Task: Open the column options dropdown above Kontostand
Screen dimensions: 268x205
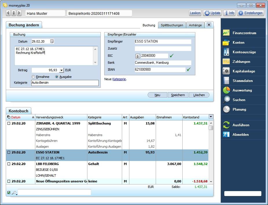Action: point(210,117)
